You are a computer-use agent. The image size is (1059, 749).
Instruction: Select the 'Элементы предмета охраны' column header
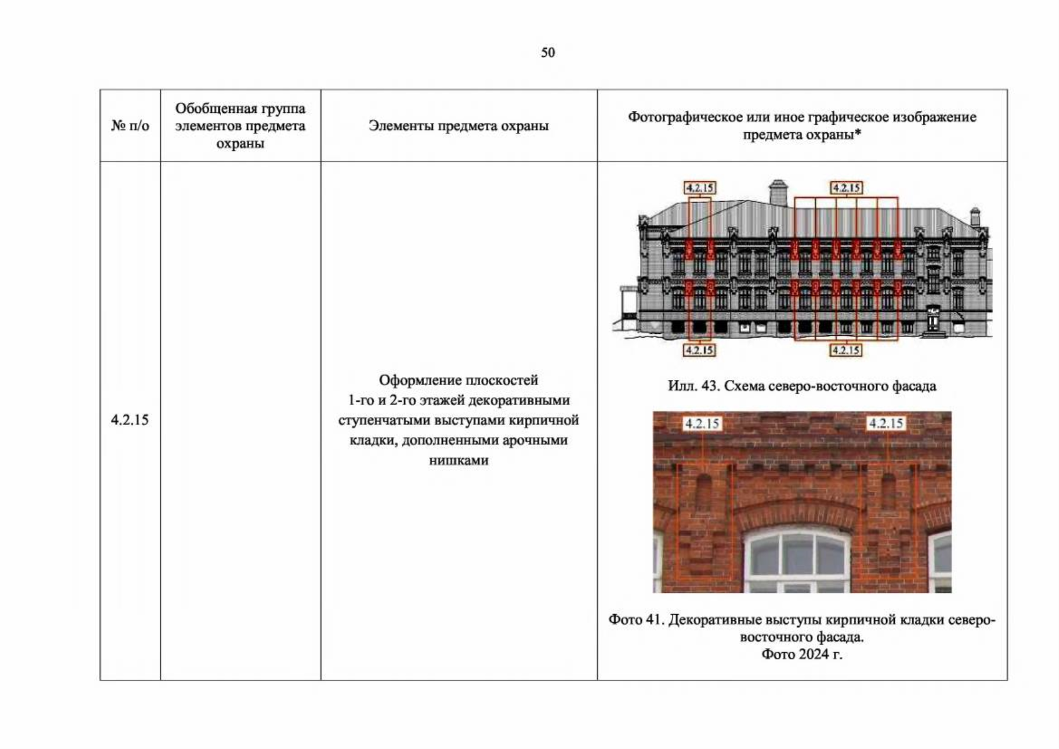458,126
